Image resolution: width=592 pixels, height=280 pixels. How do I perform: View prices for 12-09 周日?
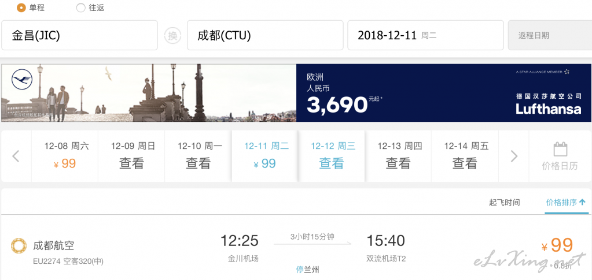tap(131, 156)
